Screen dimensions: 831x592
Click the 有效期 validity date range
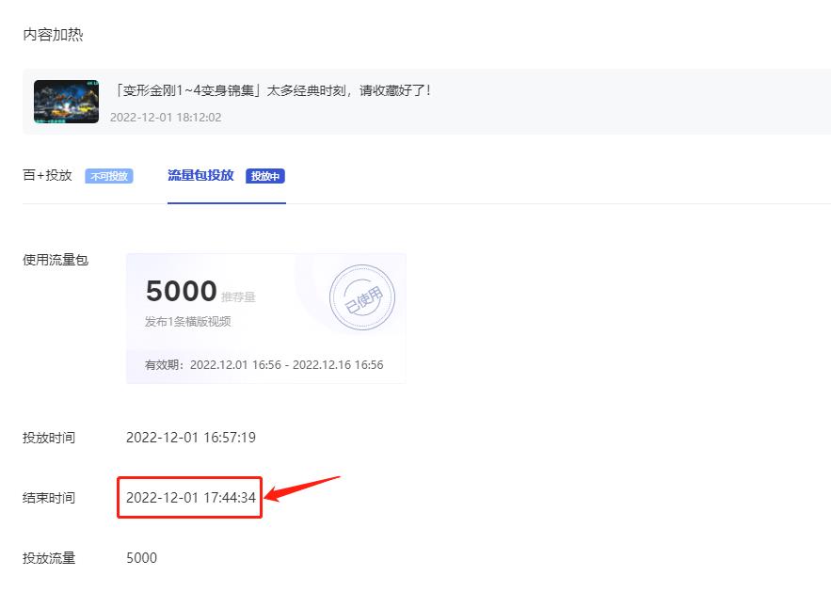coord(264,365)
